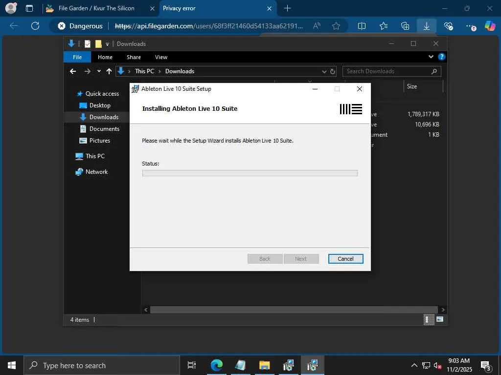Open Microsoft Edge from the taskbar
This screenshot has height=375, width=501.
(217, 365)
